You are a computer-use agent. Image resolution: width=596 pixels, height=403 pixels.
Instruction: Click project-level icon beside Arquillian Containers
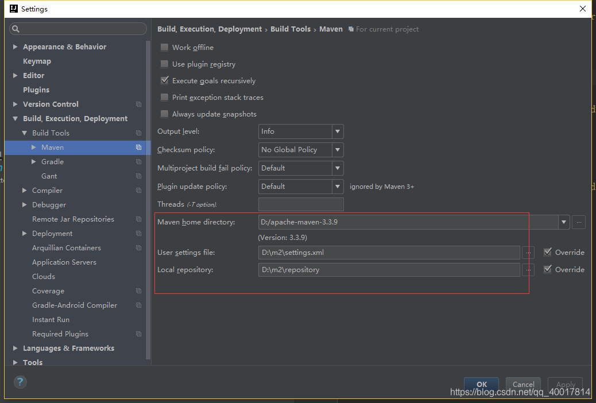pos(139,248)
